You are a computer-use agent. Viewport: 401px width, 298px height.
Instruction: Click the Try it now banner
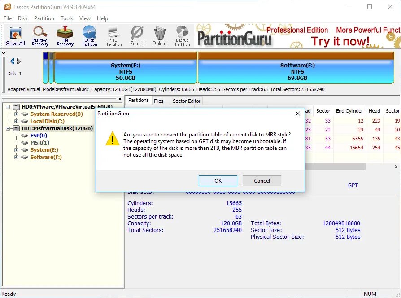(x=340, y=41)
